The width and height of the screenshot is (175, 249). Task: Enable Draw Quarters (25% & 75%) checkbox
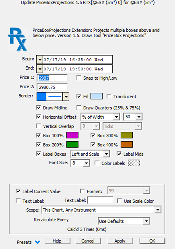click(79, 107)
